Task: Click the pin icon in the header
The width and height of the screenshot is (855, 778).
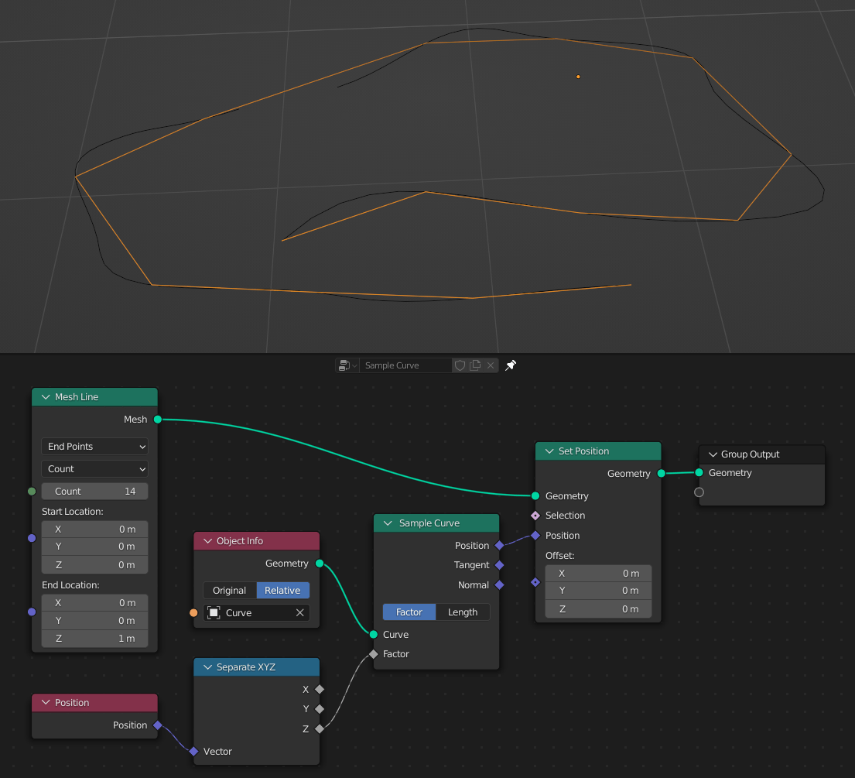Action: pos(509,365)
